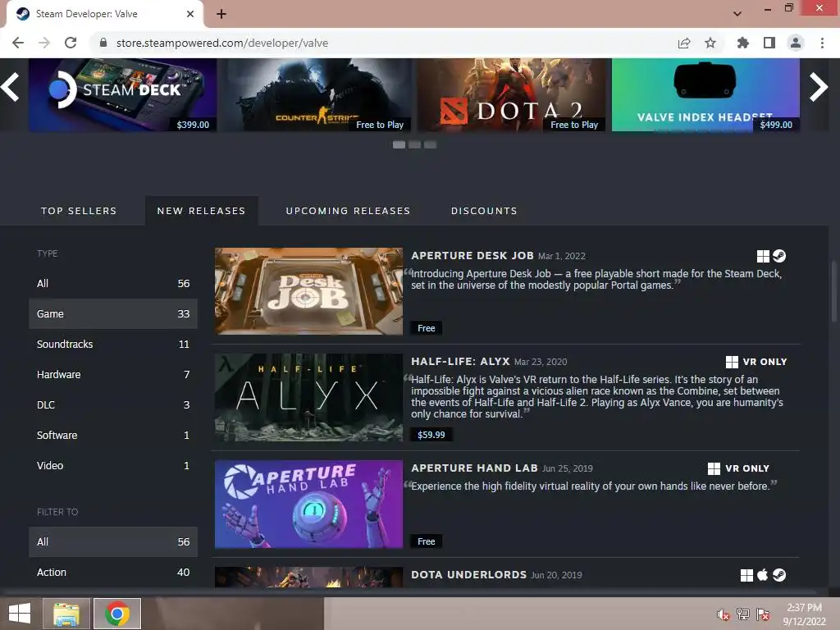Screen dimensions: 840x630
Task: Open the Upcoming Releases tab
Action: coord(348,211)
